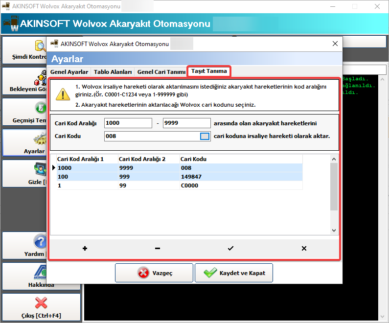Click the Cari Kod Aralığı 1 column header

[x=87, y=159]
